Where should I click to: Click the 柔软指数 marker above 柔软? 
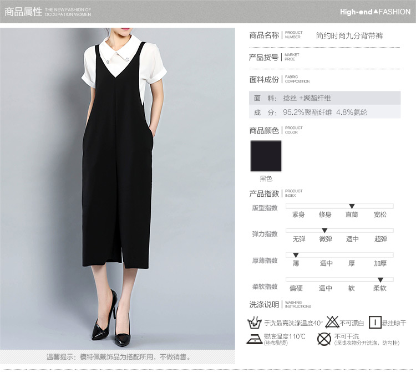[381, 280]
